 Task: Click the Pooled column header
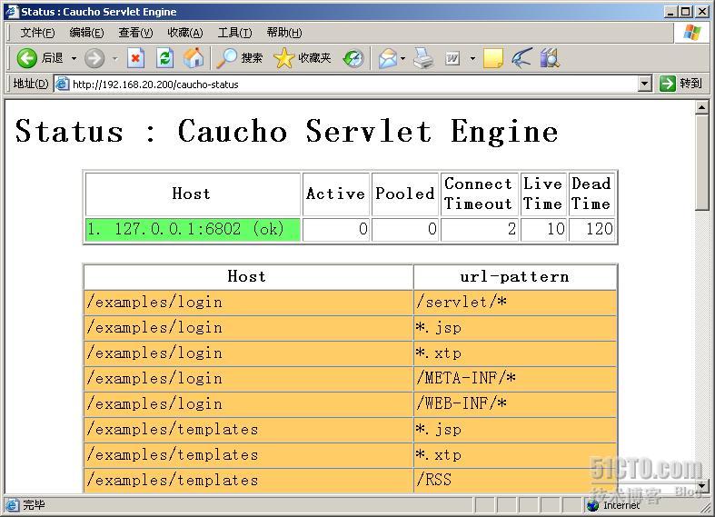coord(405,194)
